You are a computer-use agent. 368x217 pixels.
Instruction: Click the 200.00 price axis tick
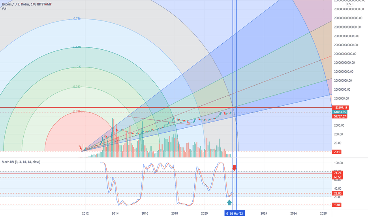338,135
